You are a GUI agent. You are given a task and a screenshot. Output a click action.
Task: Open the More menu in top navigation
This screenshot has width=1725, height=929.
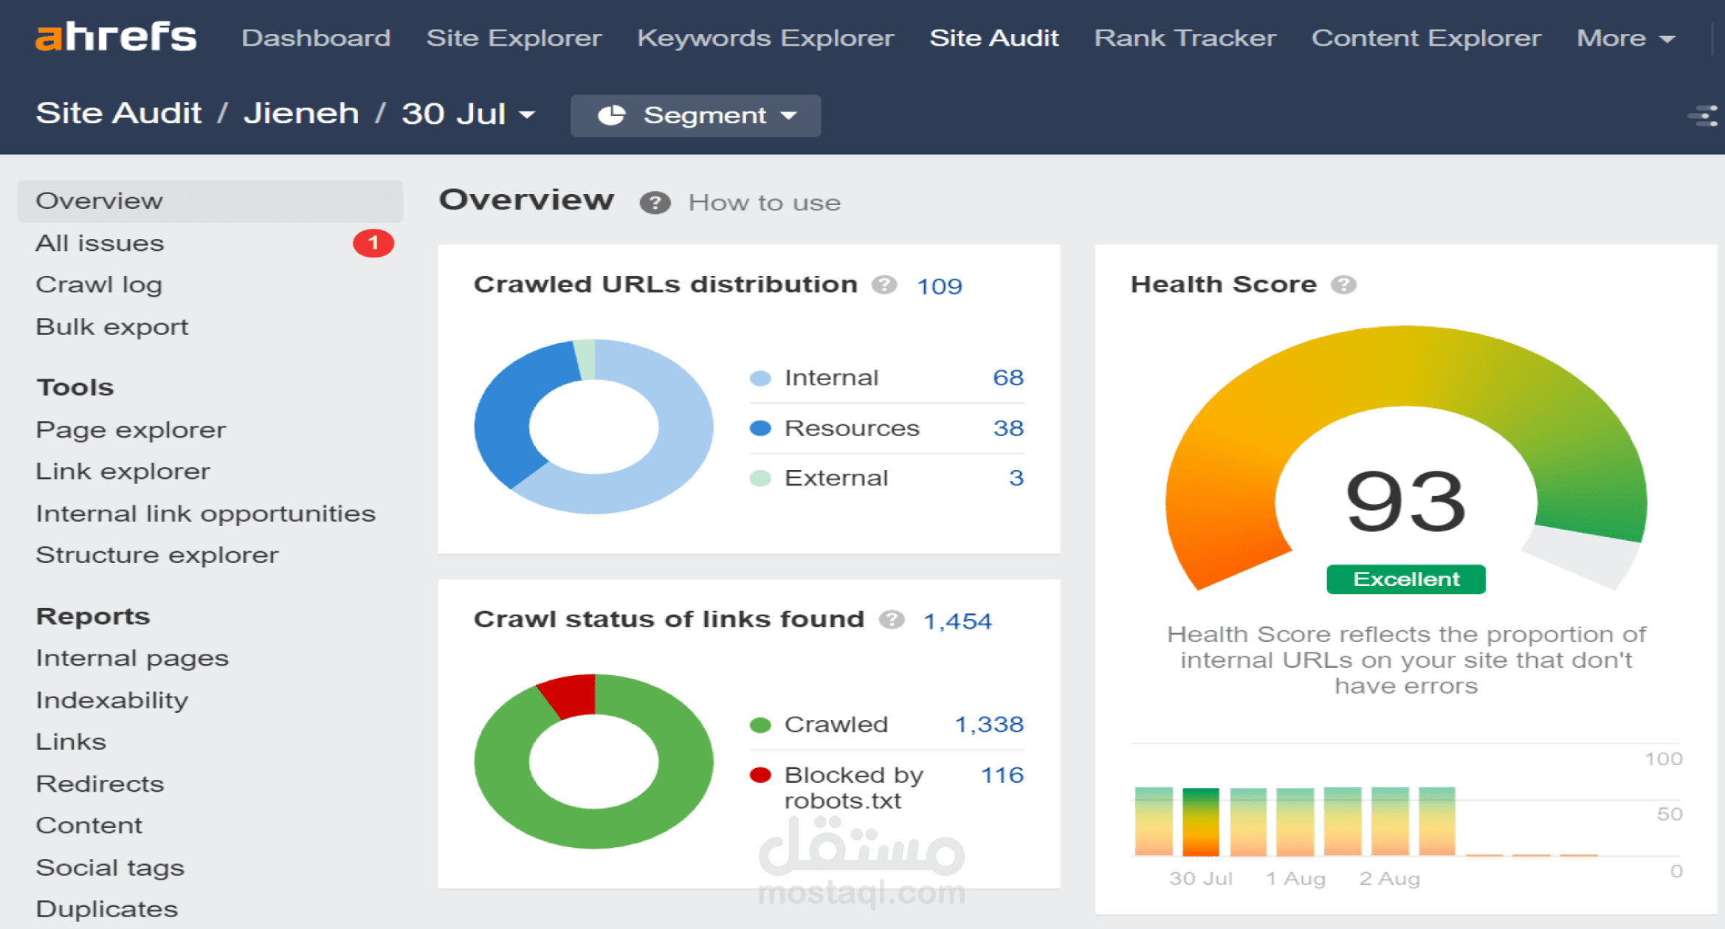(1625, 38)
